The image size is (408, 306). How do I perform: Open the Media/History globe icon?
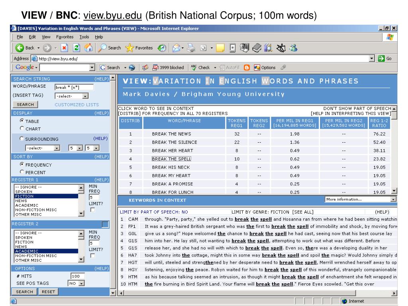(162, 48)
